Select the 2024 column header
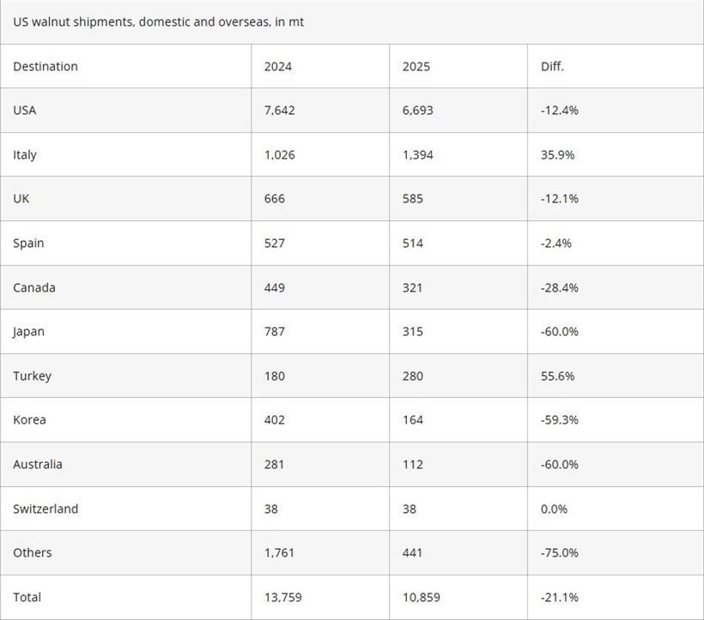The width and height of the screenshot is (704, 620). 278,66
